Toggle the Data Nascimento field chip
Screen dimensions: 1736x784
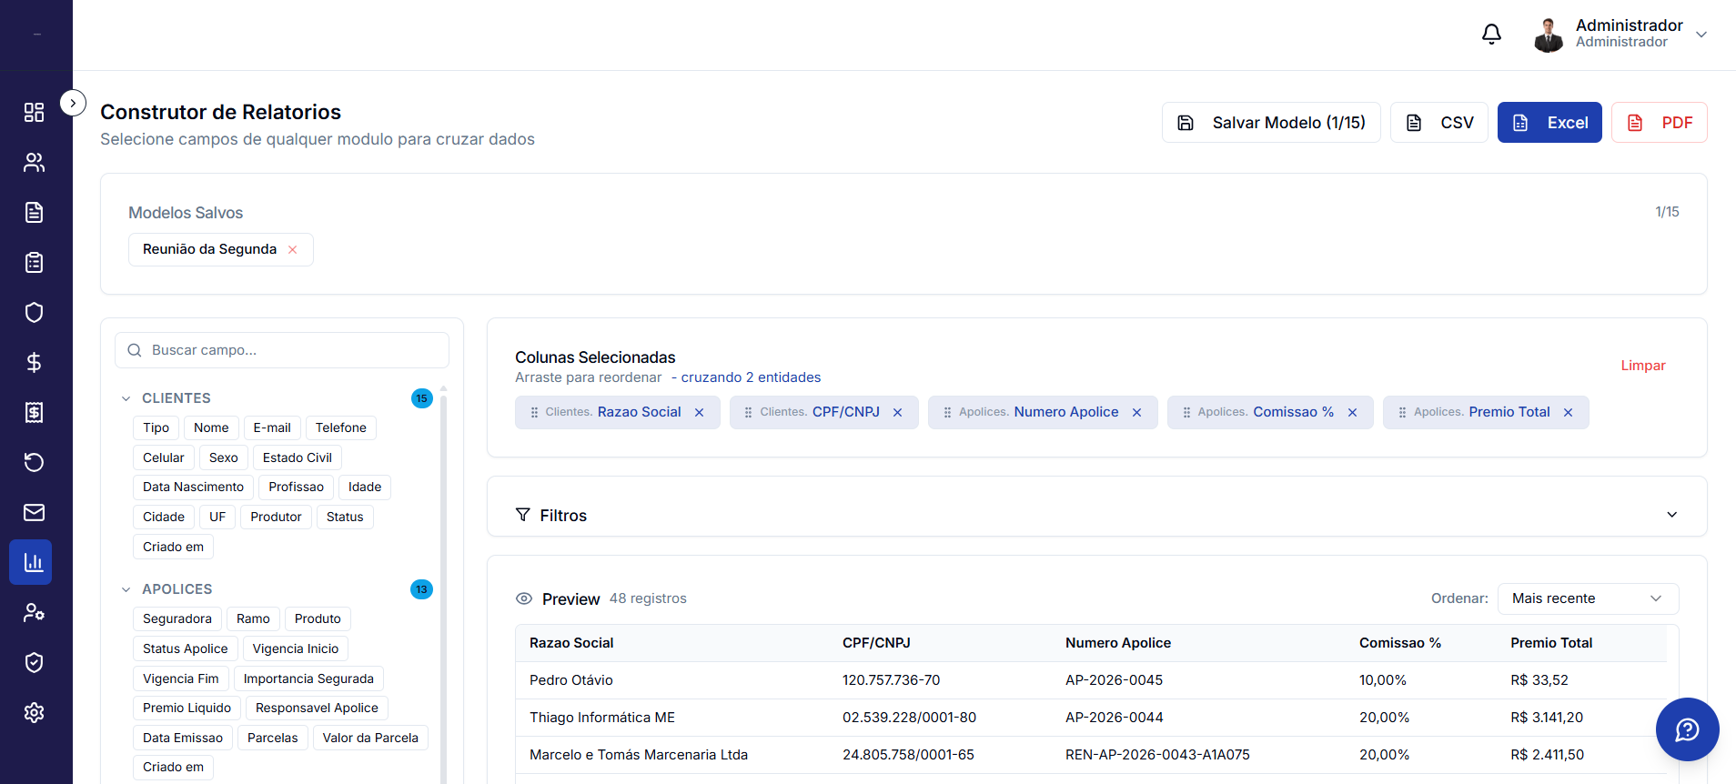[193, 487]
